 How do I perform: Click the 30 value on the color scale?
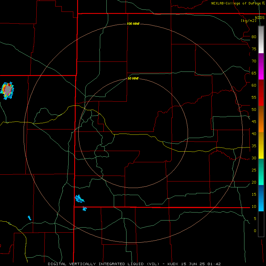254,158
